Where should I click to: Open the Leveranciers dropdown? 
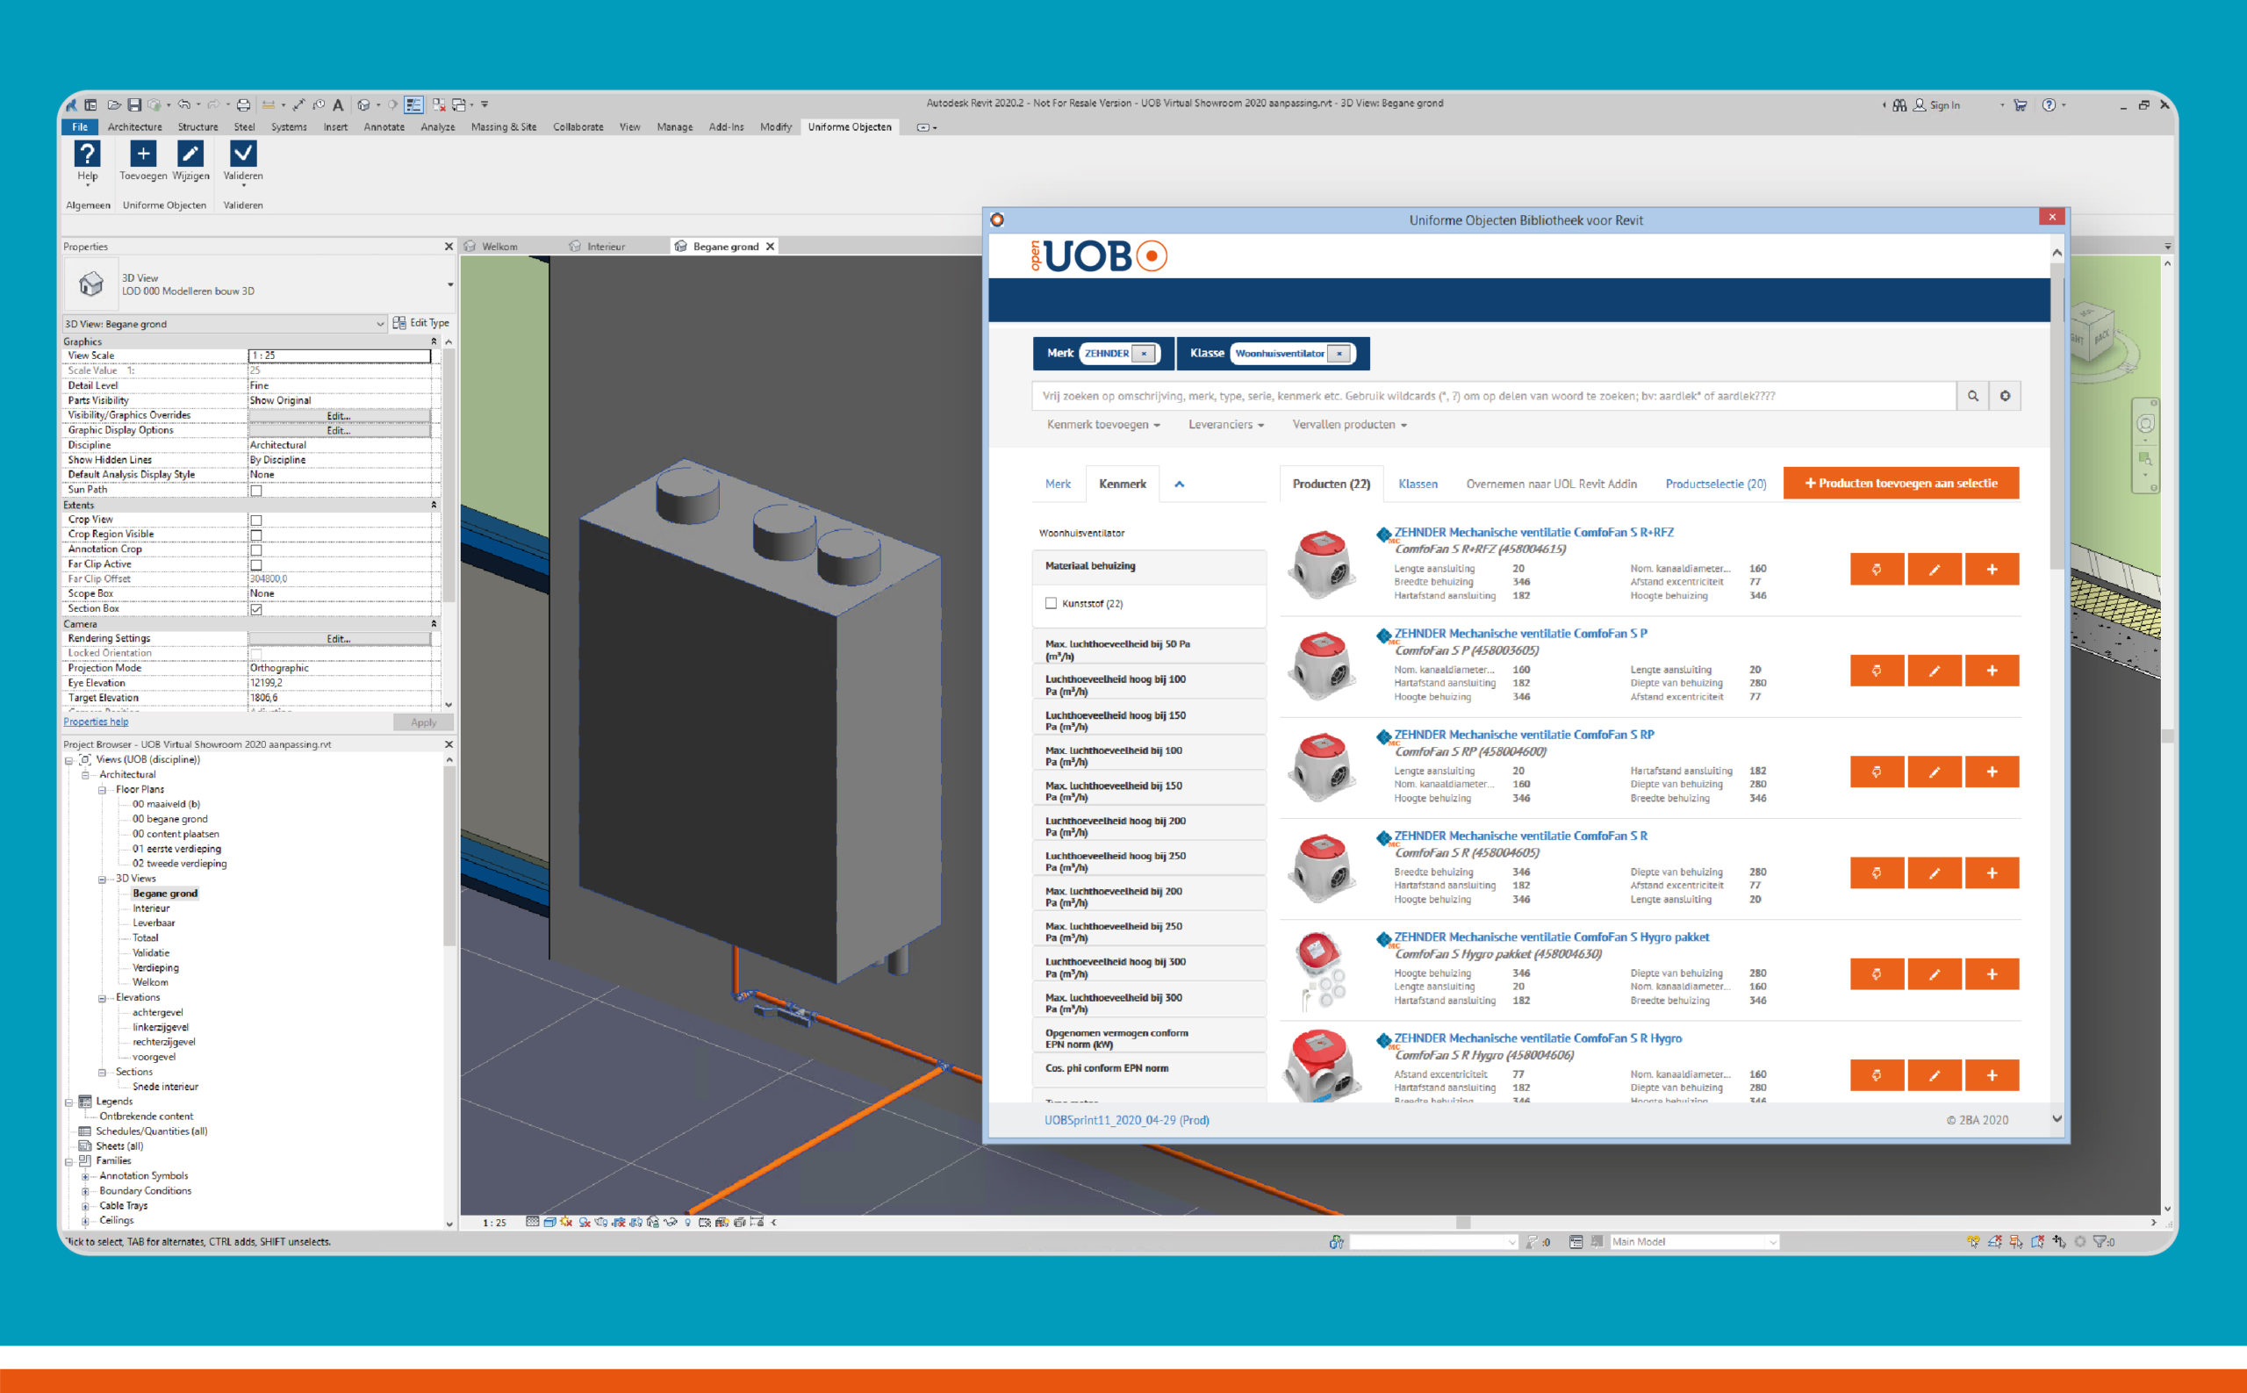(x=1225, y=425)
